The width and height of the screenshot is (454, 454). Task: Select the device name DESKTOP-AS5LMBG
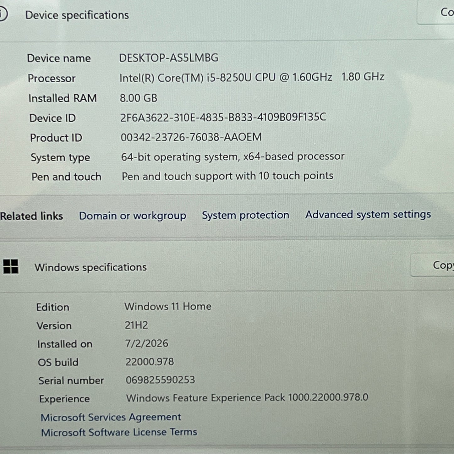[x=168, y=58]
